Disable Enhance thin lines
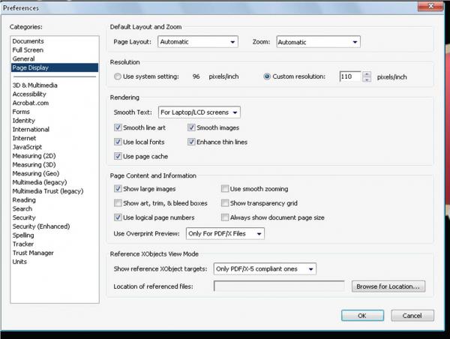The image size is (450, 339). click(191, 142)
